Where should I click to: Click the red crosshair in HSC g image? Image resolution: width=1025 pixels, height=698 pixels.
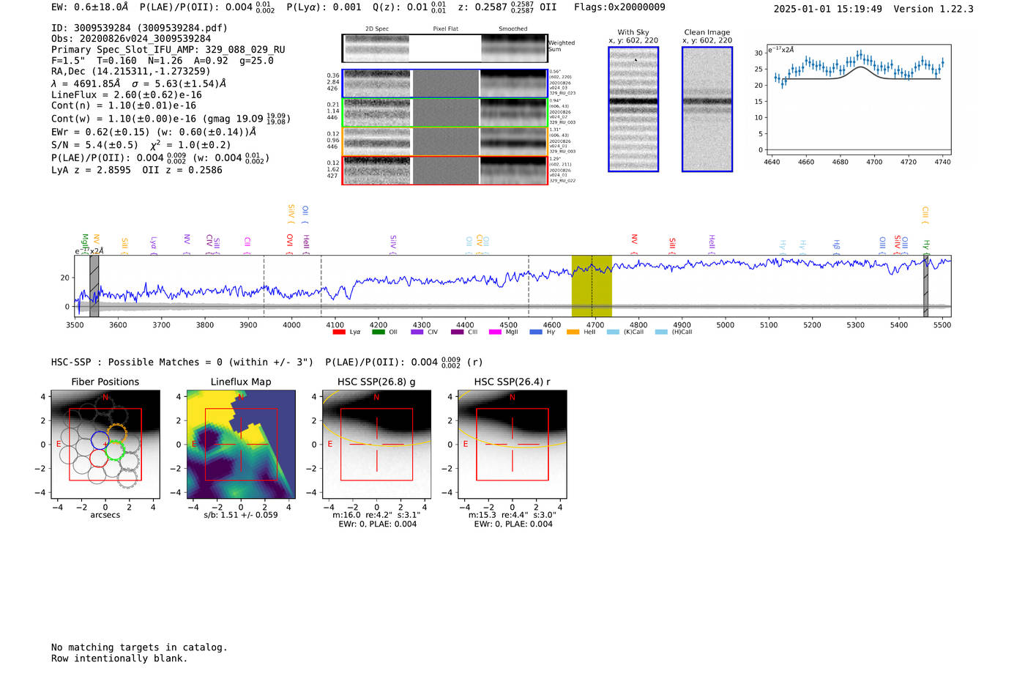pyautogui.click(x=377, y=445)
